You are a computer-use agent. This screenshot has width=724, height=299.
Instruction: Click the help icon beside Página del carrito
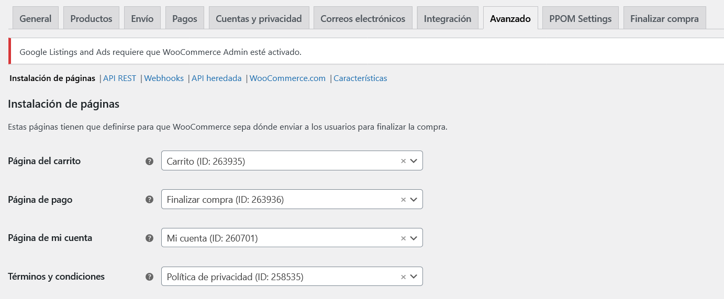point(149,161)
